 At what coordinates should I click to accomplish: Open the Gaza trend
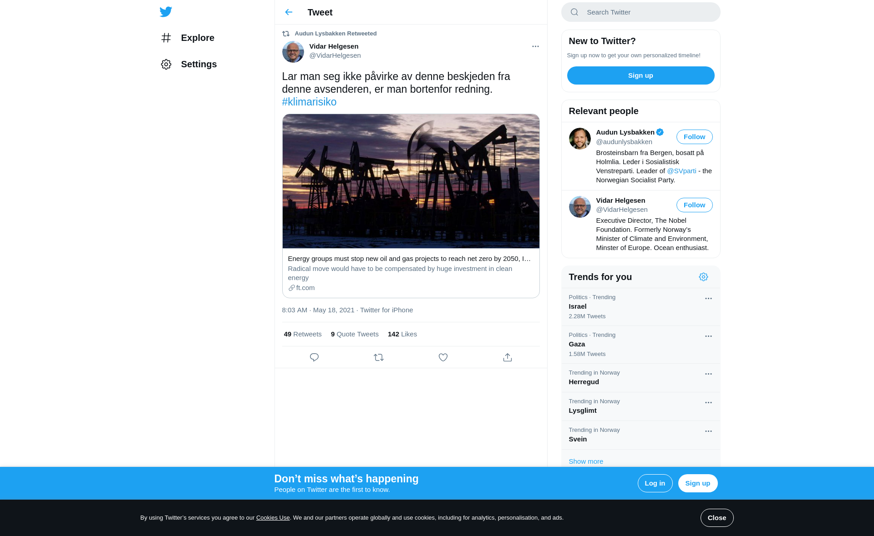tap(640, 345)
